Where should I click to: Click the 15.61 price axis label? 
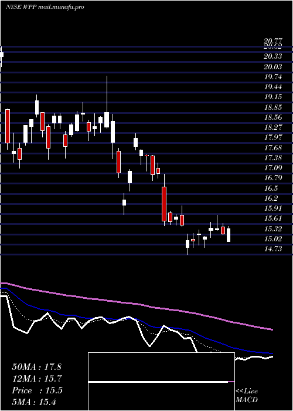click(273, 218)
